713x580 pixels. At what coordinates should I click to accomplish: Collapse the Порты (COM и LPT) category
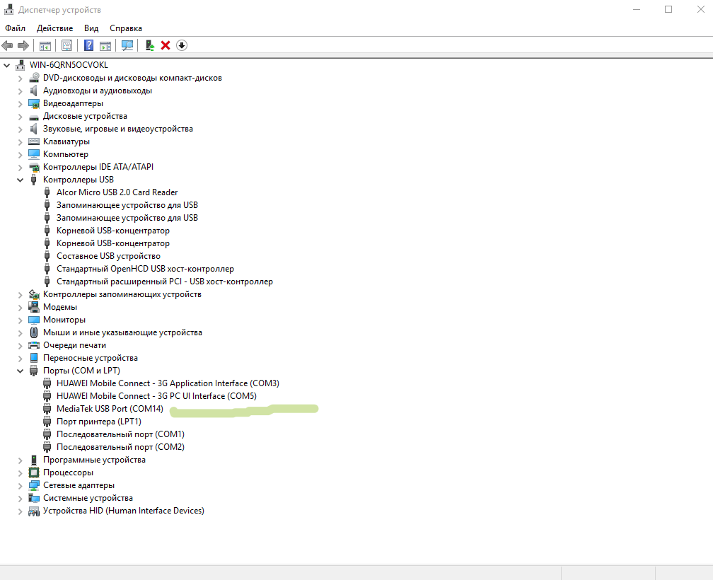pyautogui.click(x=21, y=371)
